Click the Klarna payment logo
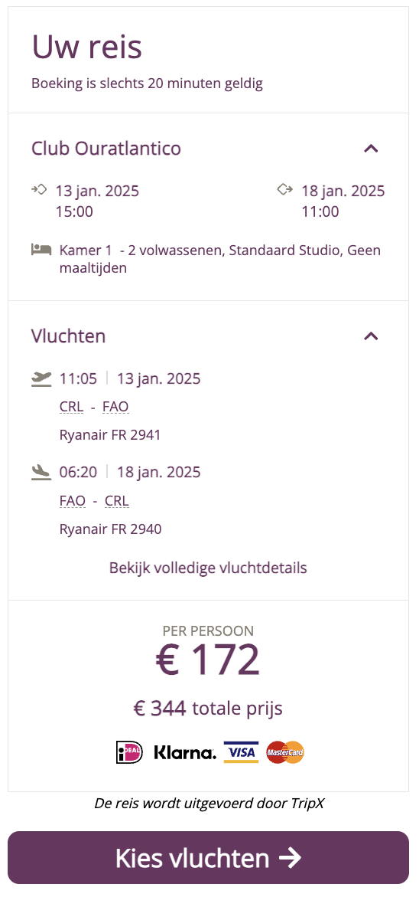Viewport: 419px width, 907px height. click(x=185, y=752)
